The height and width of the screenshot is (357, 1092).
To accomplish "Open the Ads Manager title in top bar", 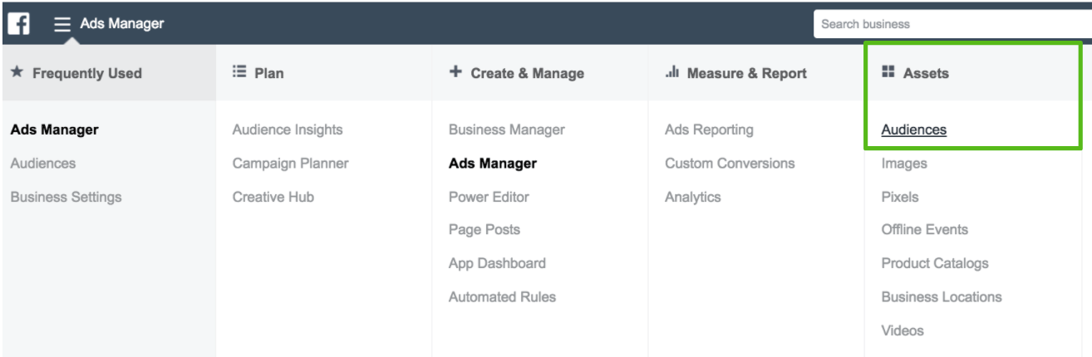I will 122,24.
